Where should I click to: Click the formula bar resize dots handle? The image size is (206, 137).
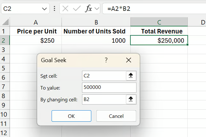[x=54, y=9]
